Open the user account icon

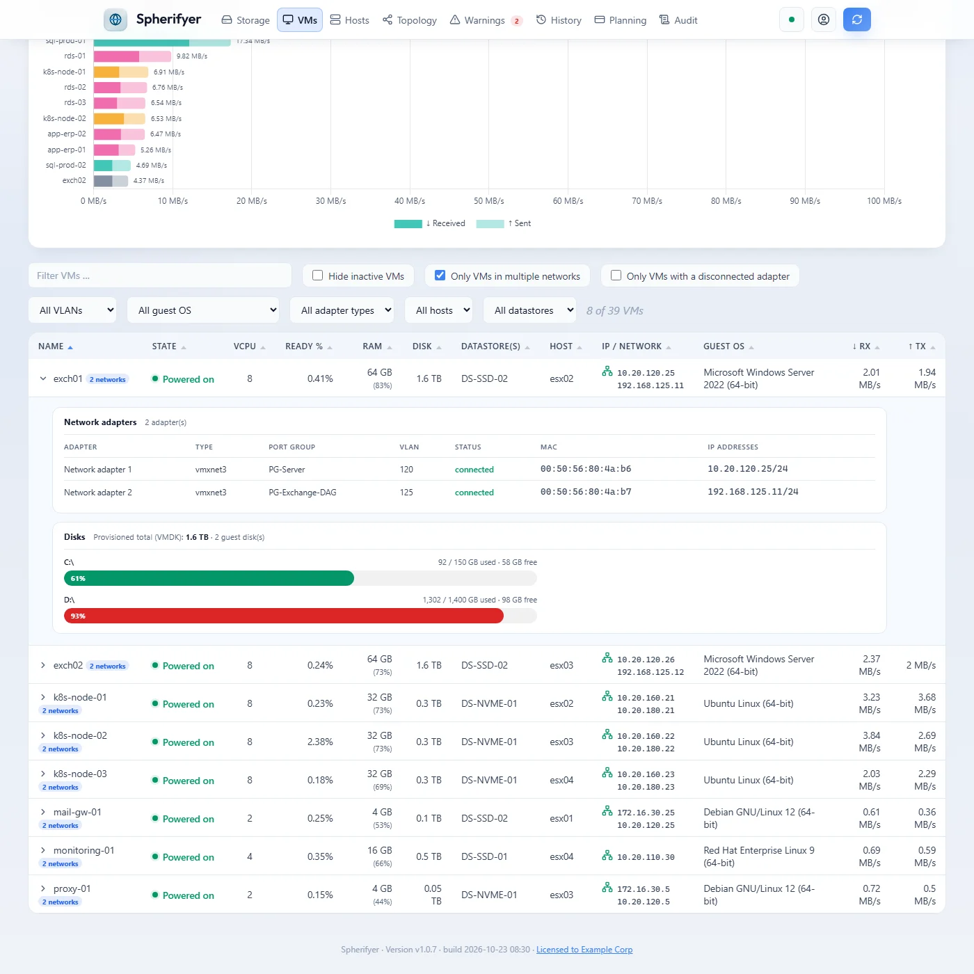[824, 19]
